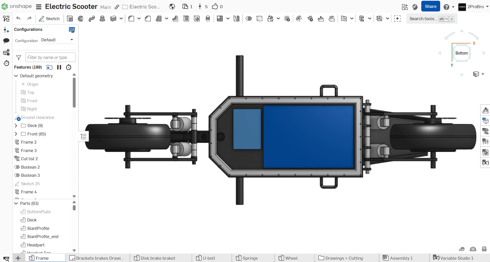
Task: Click the Bottom face of view cube
Action: 461,53
